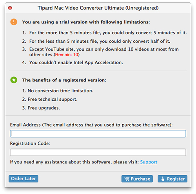Click the key icon on Register button
The image size is (196, 194).
tap(163, 179)
